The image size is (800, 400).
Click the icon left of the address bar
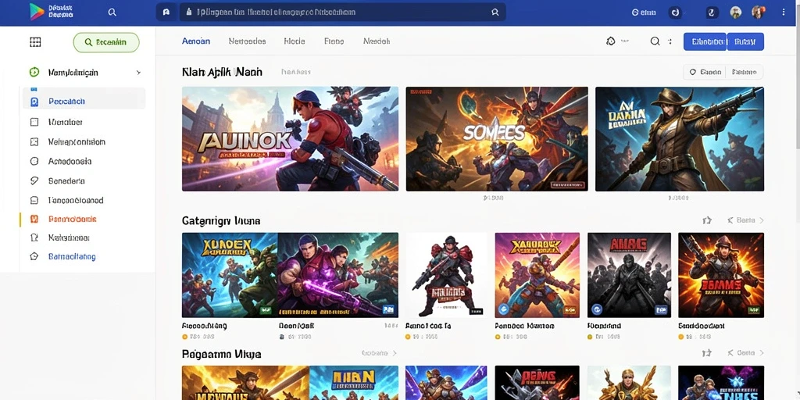[166, 12]
